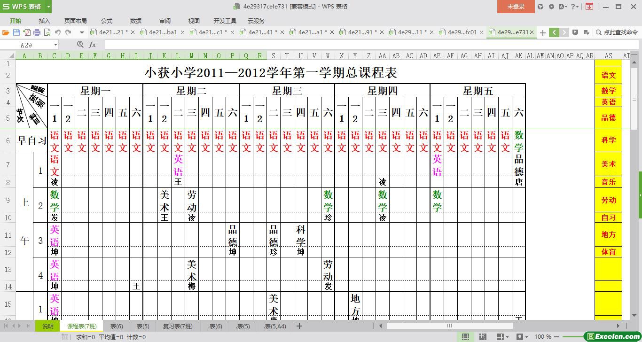The width and height of the screenshot is (642, 342).
Task: Open a new document tab with plus button
Action: pyautogui.click(x=543, y=32)
